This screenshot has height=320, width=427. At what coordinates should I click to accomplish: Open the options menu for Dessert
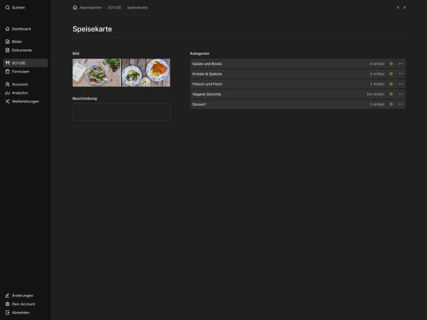401,104
